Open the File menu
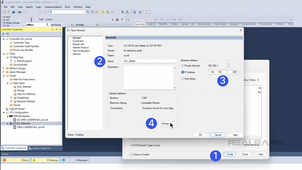 [x=6, y=7]
